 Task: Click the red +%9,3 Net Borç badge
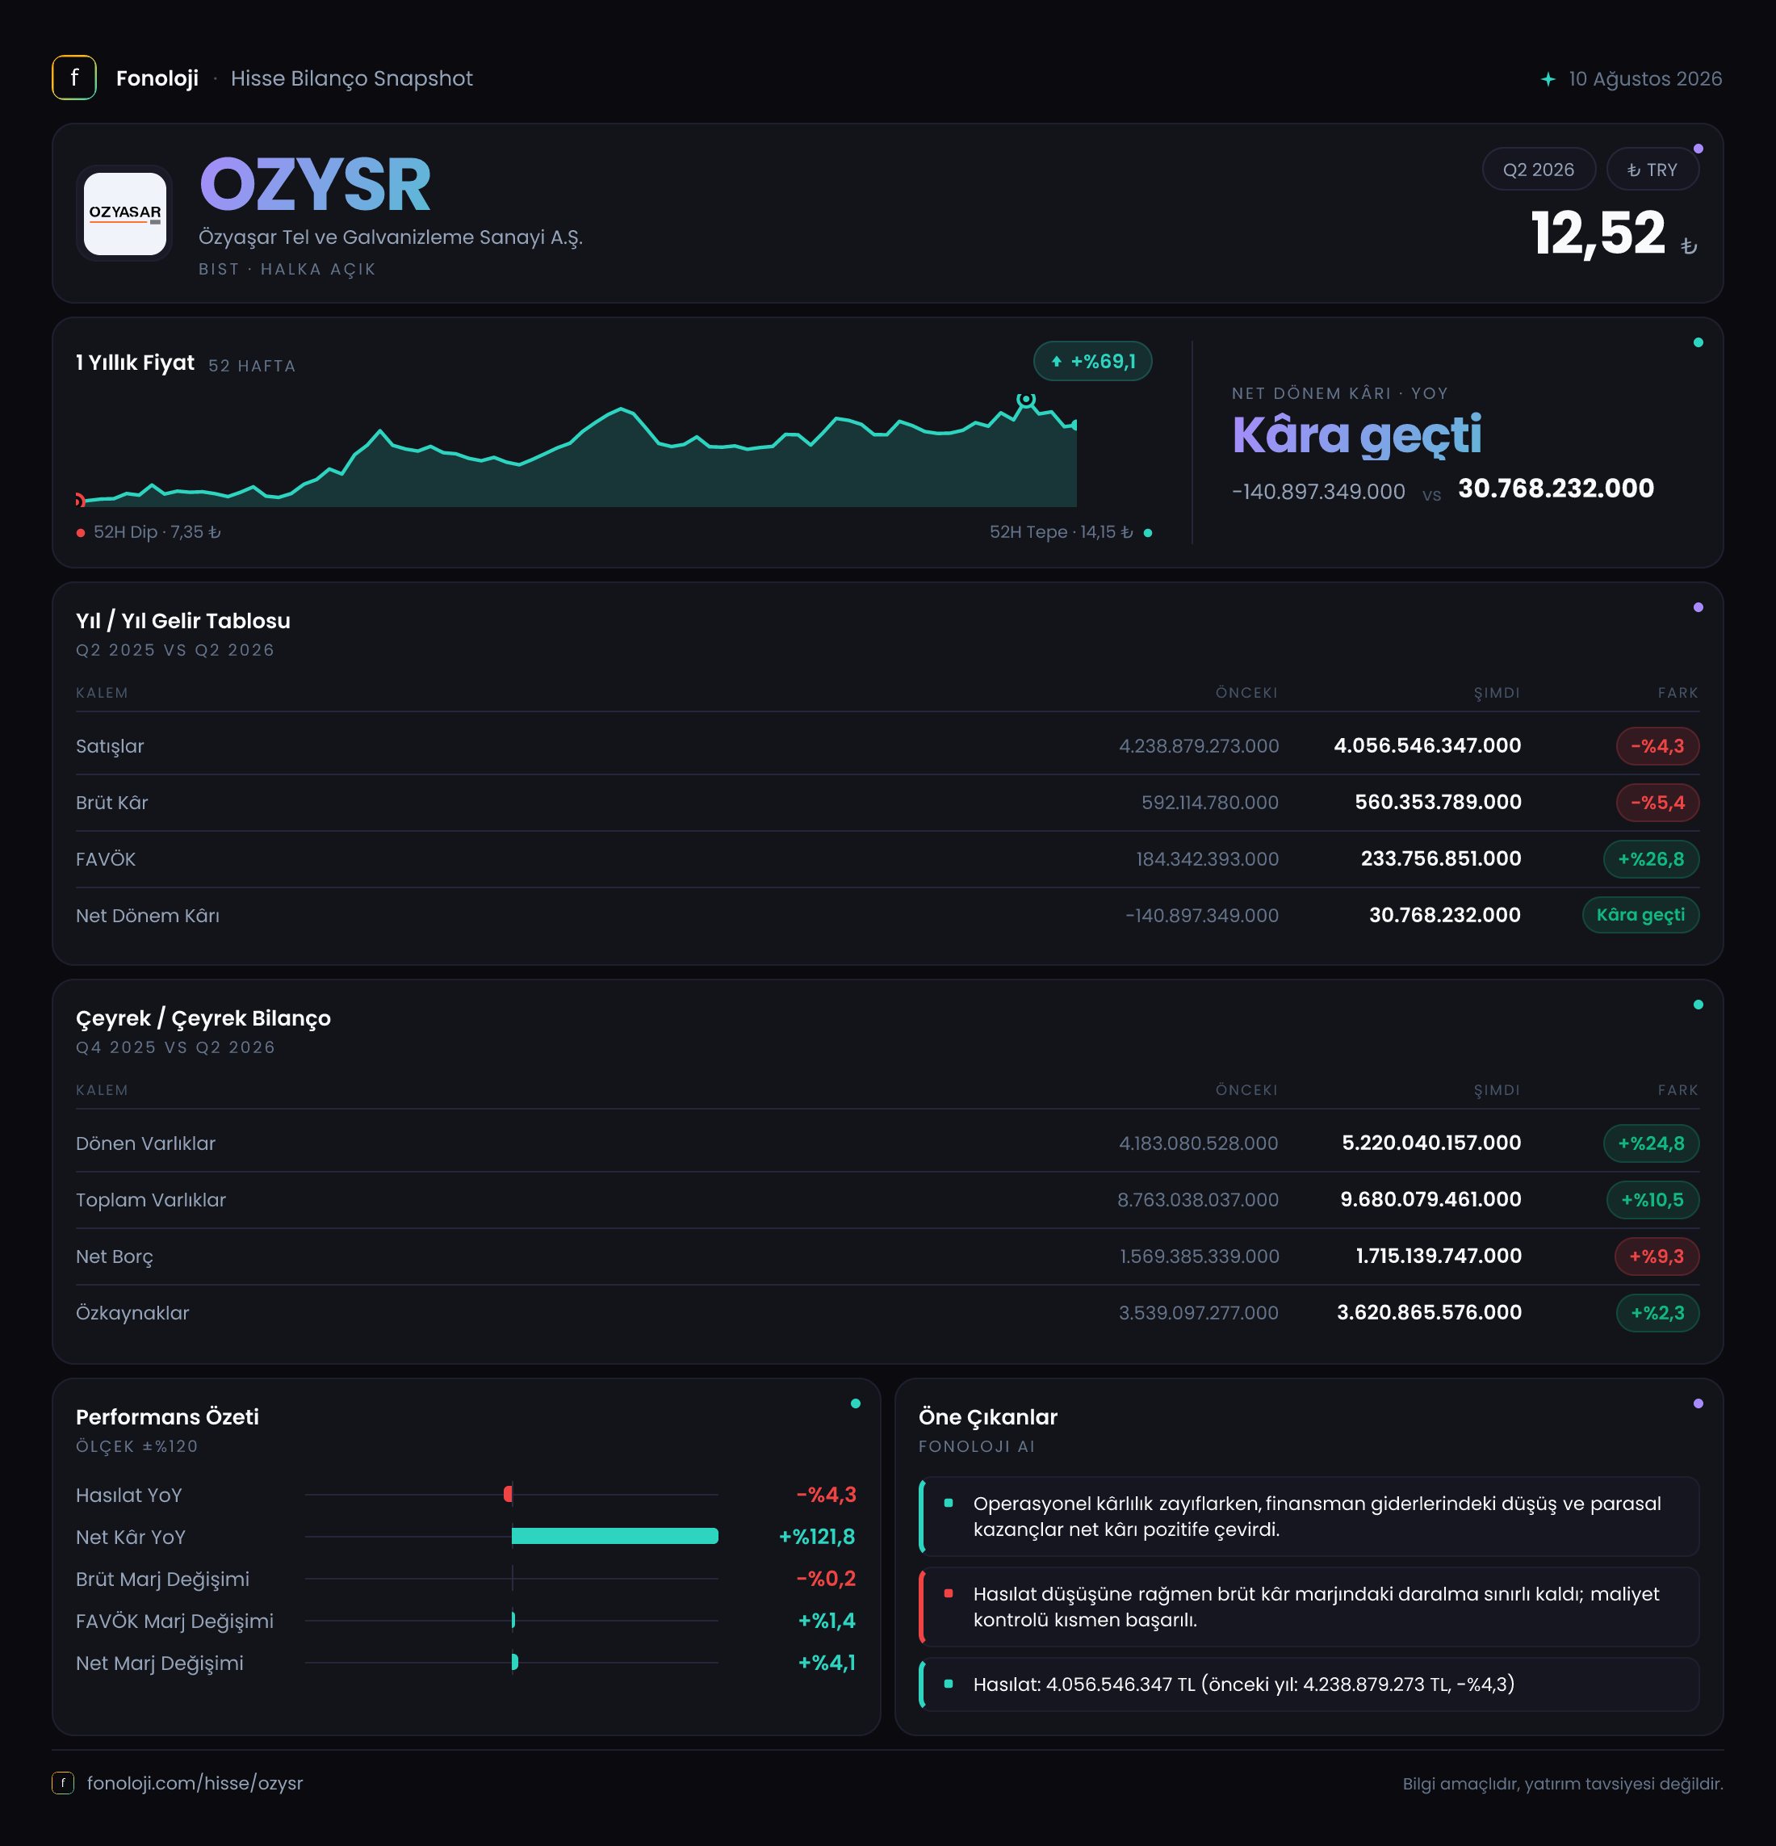point(1657,1257)
